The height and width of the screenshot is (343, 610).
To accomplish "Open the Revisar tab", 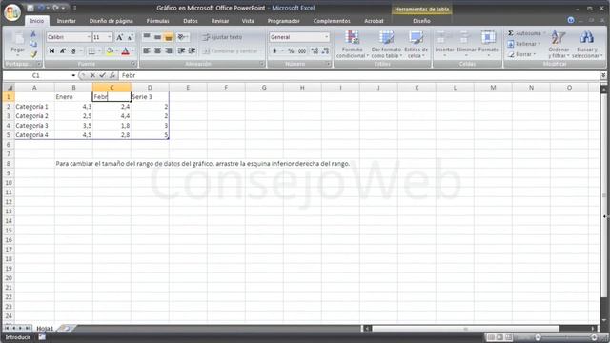I will coord(220,21).
